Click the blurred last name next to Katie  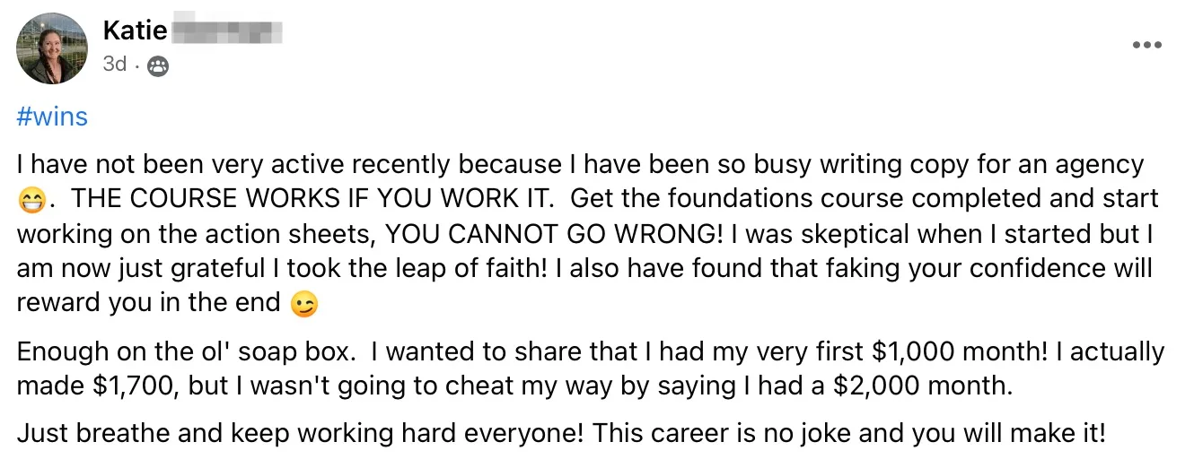coord(226,31)
